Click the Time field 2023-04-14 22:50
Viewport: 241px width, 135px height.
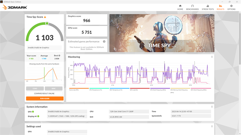[x=191, y=112]
